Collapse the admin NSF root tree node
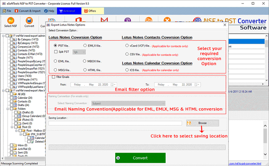This screenshot has height=166, width=269. pos(3,36)
